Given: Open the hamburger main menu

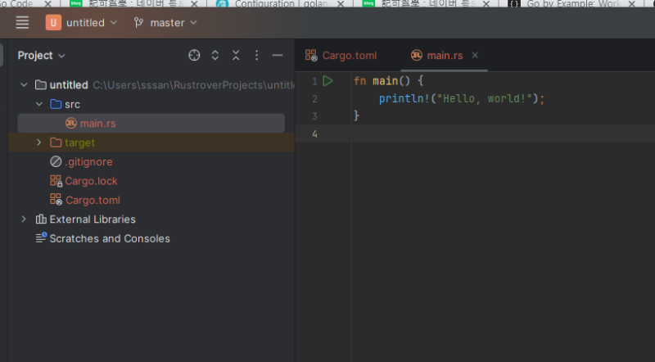Looking at the screenshot, I should click(22, 23).
